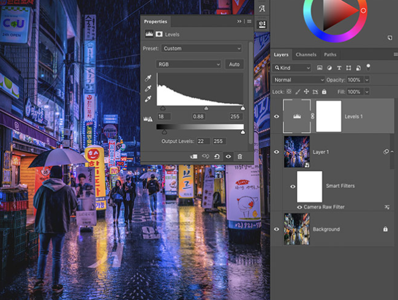Hide Layer 1 with eye icon
The width and height of the screenshot is (398, 300).
pos(276,152)
